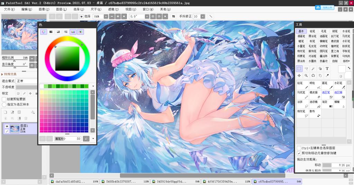The image size is (354, 185).
Task: Open the 84% zoom level dropdown
Action: click(x=106, y=17)
